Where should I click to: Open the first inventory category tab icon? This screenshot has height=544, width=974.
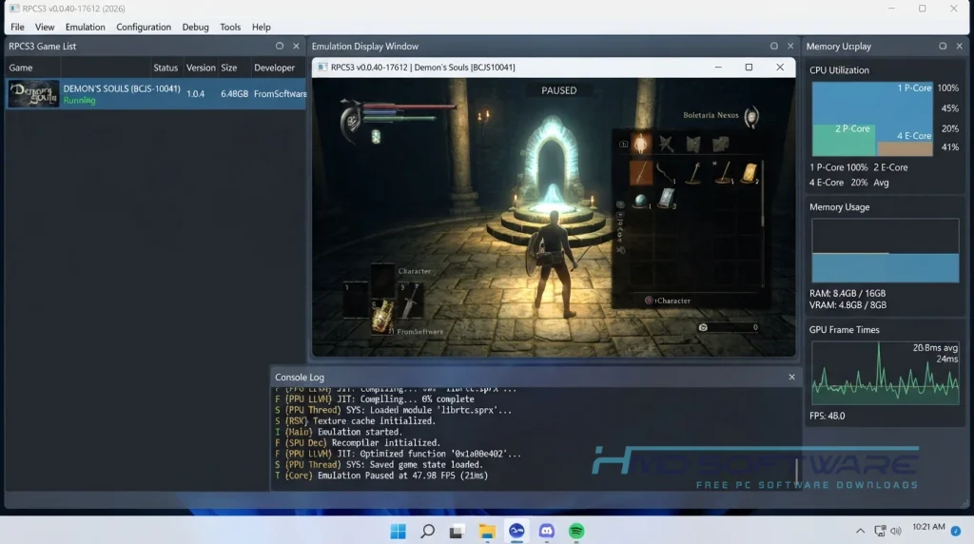tap(640, 144)
